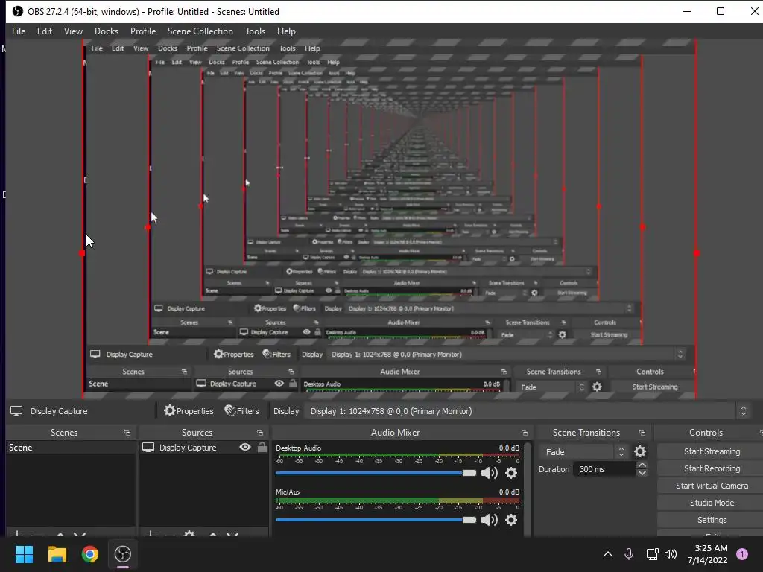Image resolution: width=763 pixels, height=572 pixels.
Task: Open OBS Settings from Controls
Action: (x=712, y=520)
